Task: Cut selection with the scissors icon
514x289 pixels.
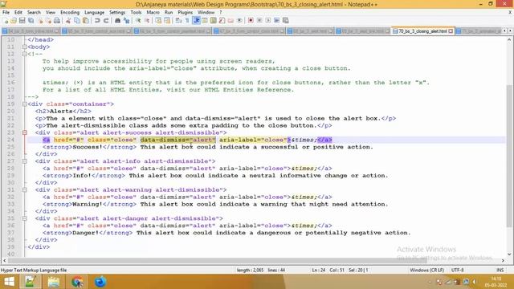Action: point(68,21)
